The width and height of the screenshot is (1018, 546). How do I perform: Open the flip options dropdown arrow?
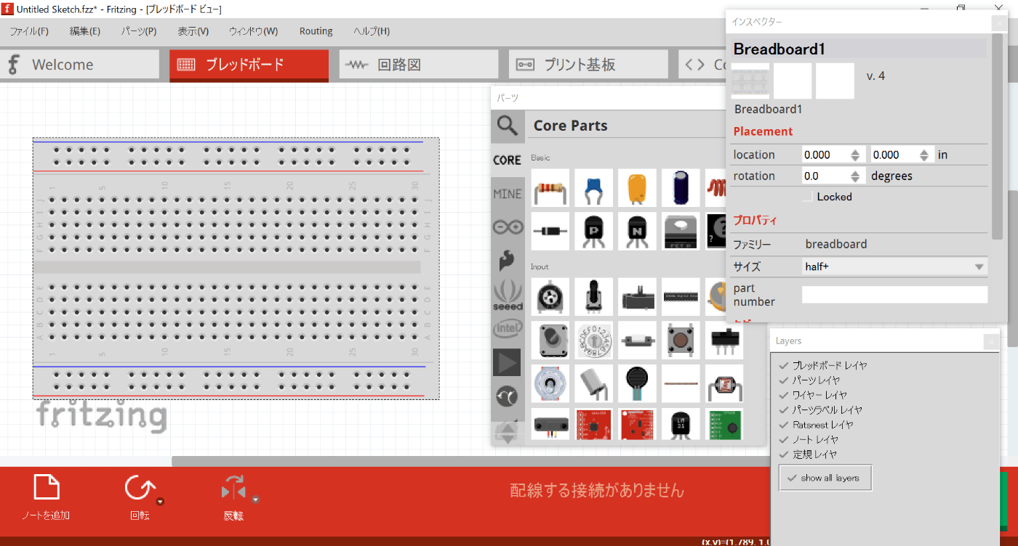[255, 500]
